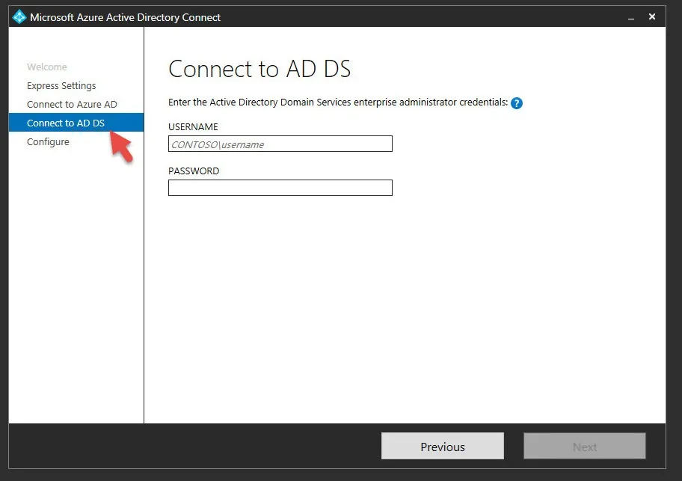
Task: Open the Configure step in sidebar
Action: (x=48, y=142)
